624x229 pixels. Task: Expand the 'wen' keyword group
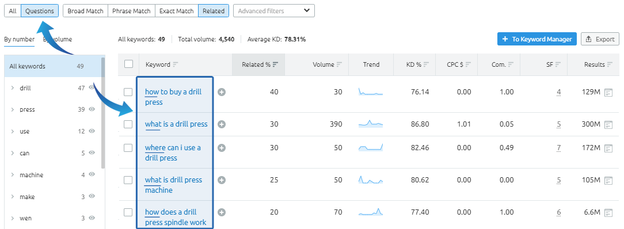13,218
